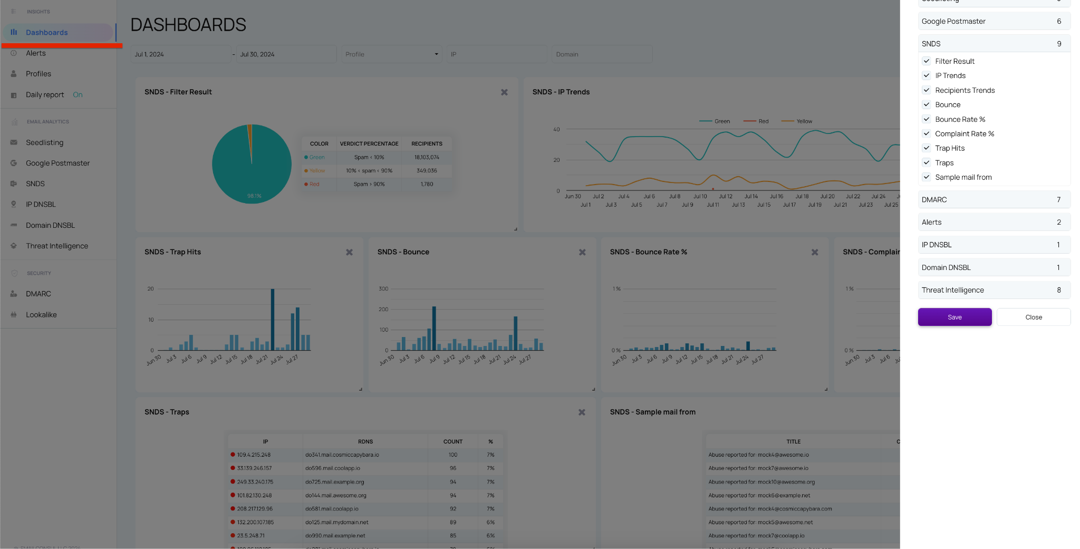Toggle Red series in IP Trends legend
The height and width of the screenshot is (549, 1080).
point(756,121)
